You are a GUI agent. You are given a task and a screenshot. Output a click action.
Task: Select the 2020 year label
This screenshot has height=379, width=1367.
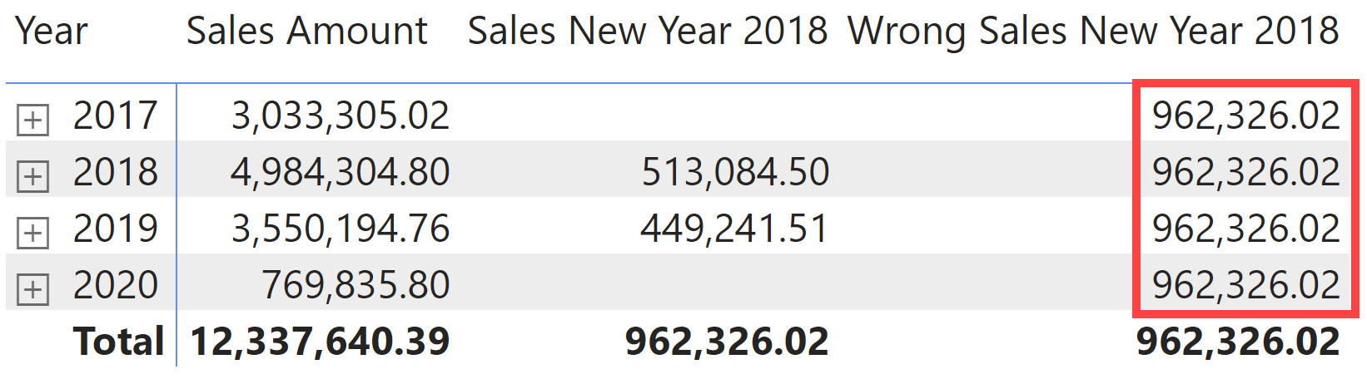click(x=116, y=285)
